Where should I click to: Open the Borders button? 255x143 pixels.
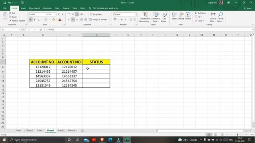(x=46, y=19)
